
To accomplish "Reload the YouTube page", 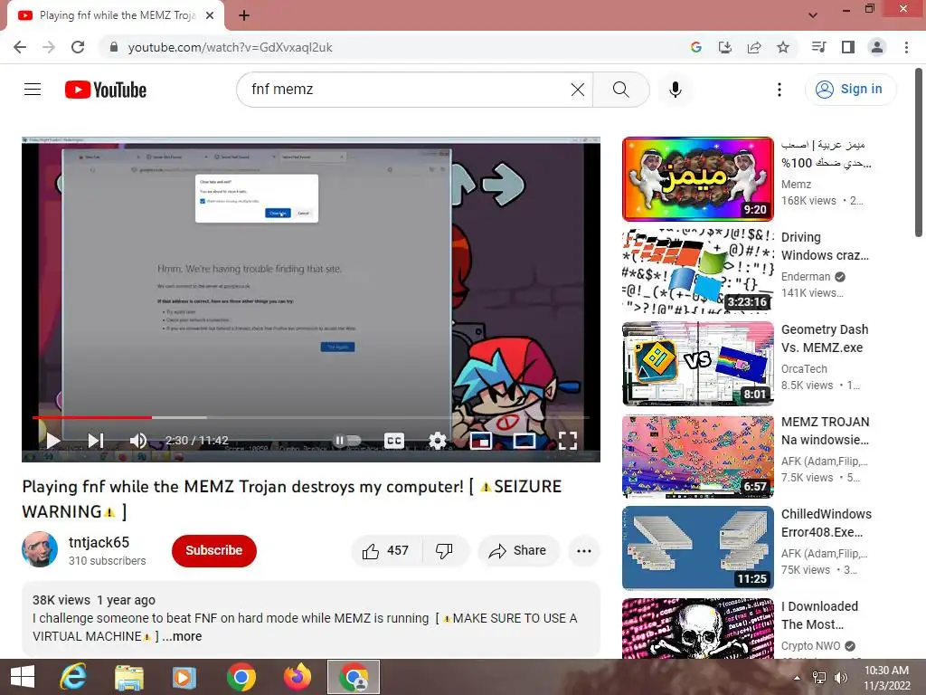I will point(78,47).
